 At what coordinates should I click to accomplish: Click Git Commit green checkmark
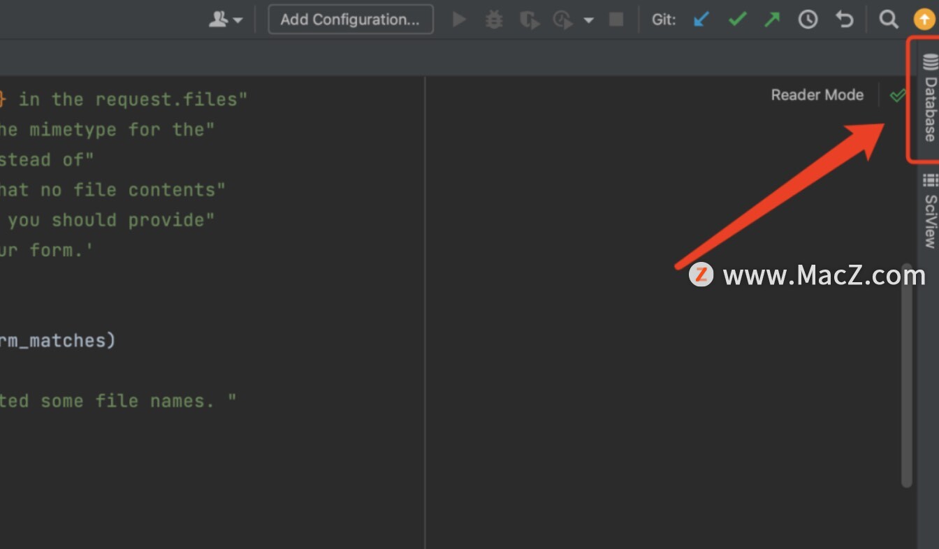[x=737, y=20]
